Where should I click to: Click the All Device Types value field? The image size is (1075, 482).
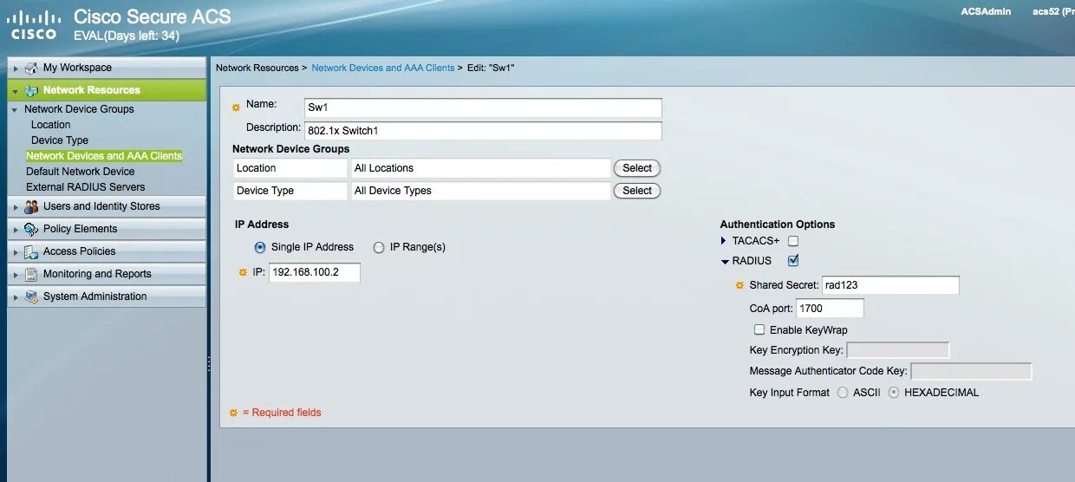pos(480,191)
